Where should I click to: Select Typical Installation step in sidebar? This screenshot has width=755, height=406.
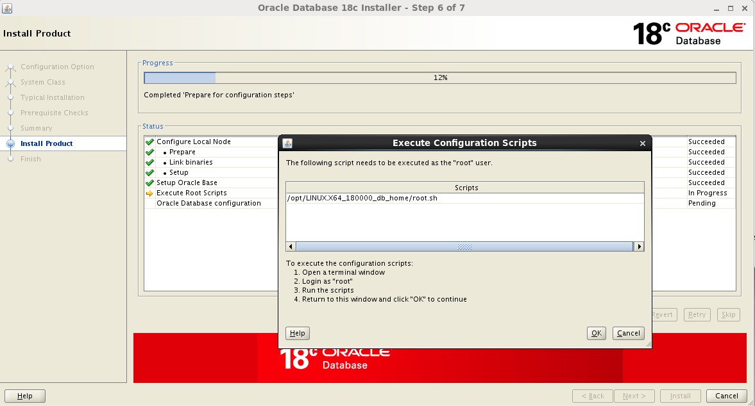(53, 97)
